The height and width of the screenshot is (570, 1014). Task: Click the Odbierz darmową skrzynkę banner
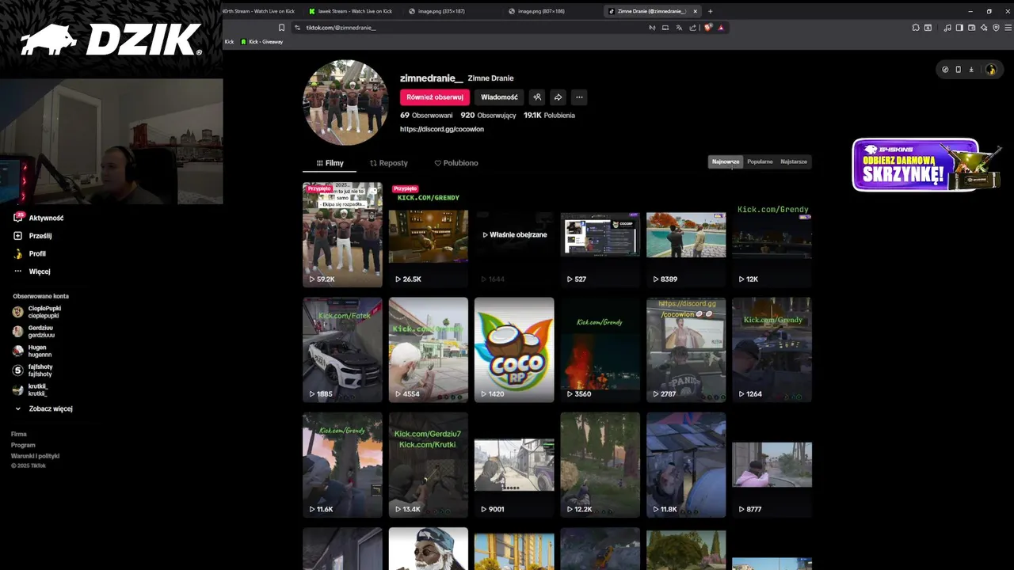pyautogui.click(x=927, y=165)
